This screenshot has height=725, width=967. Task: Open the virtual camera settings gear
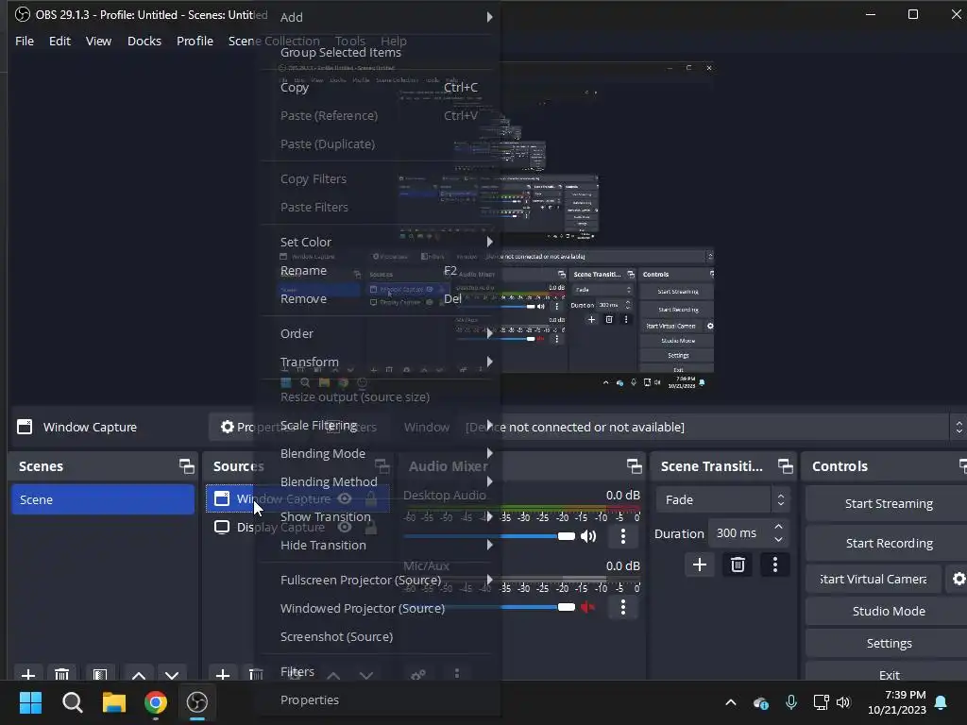958,579
